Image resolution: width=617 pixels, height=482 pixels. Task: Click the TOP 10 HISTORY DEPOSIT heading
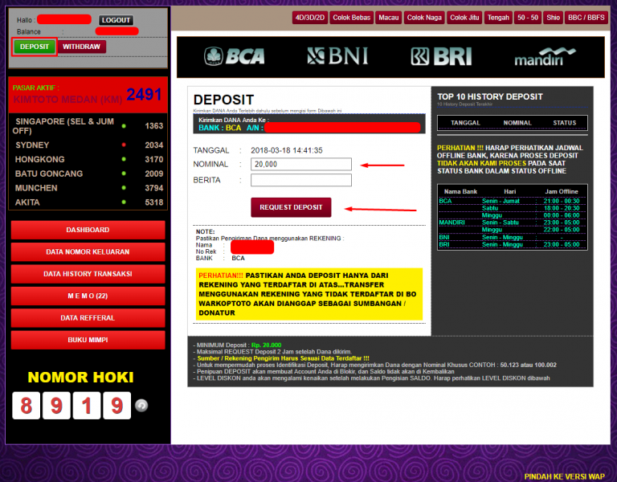490,96
